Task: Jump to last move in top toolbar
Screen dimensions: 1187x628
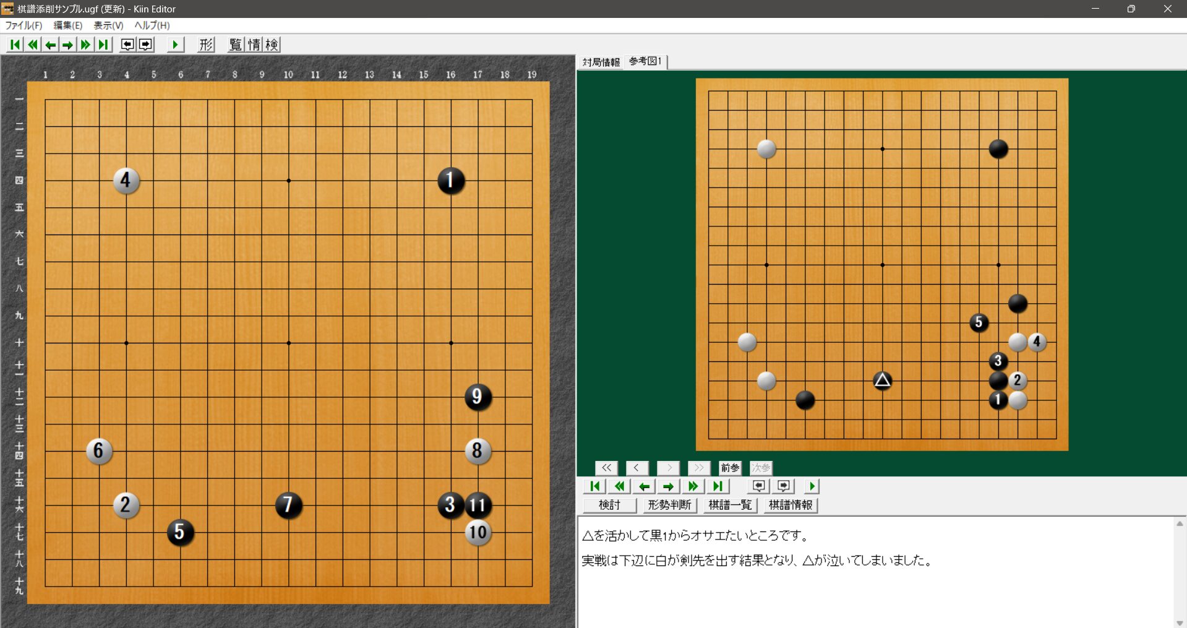Action: point(103,45)
